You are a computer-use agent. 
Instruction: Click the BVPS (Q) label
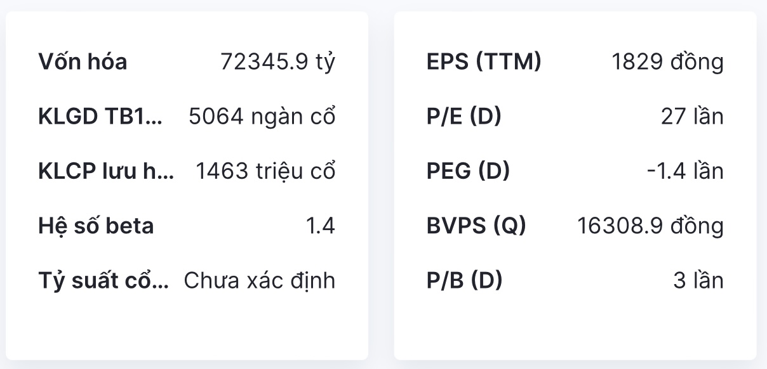click(476, 226)
